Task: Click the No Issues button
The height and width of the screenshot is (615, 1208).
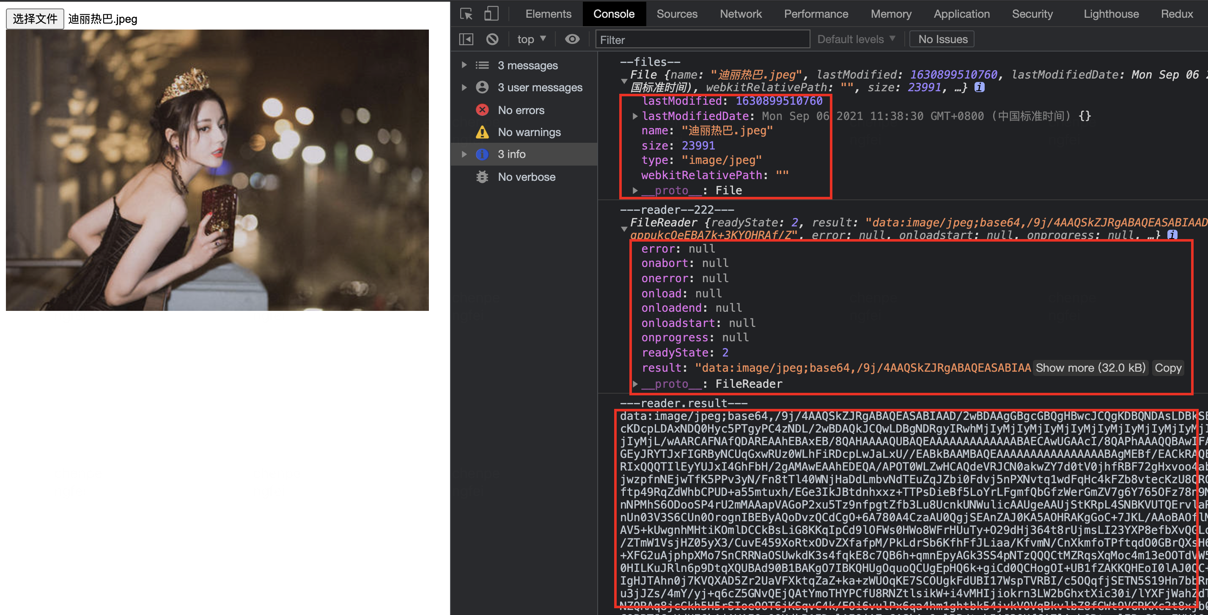Action: pyautogui.click(x=942, y=39)
